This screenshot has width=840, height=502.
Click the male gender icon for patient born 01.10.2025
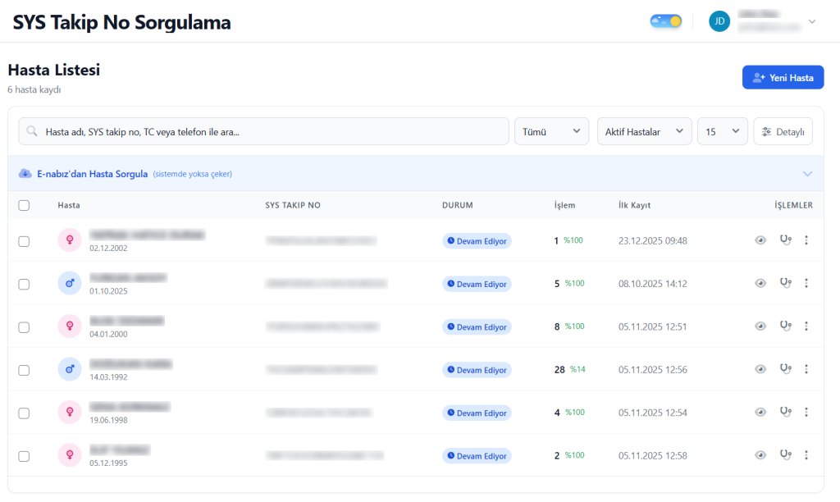point(70,284)
